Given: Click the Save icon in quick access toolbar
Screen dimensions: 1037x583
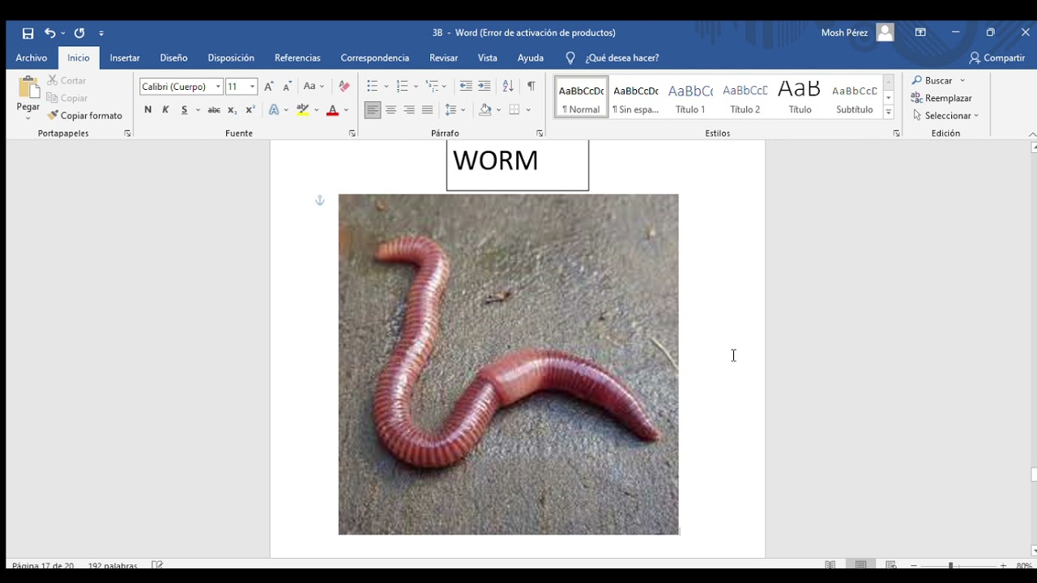Looking at the screenshot, I should (x=28, y=33).
